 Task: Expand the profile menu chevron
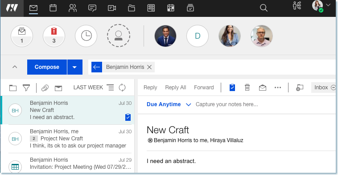[328, 5]
